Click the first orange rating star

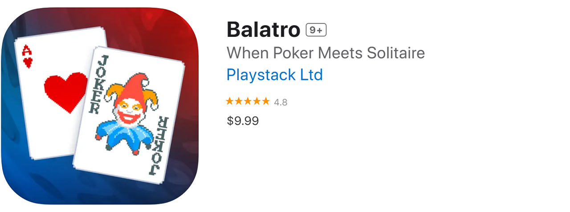pos(230,101)
